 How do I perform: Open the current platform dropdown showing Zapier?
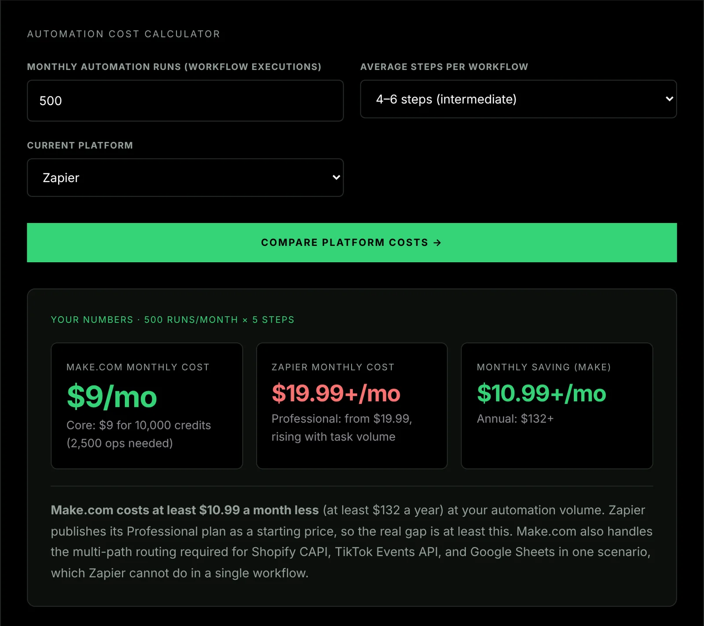click(x=185, y=177)
